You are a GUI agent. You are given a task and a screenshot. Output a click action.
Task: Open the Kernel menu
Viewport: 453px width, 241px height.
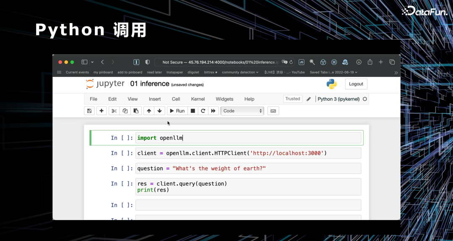click(198, 99)
